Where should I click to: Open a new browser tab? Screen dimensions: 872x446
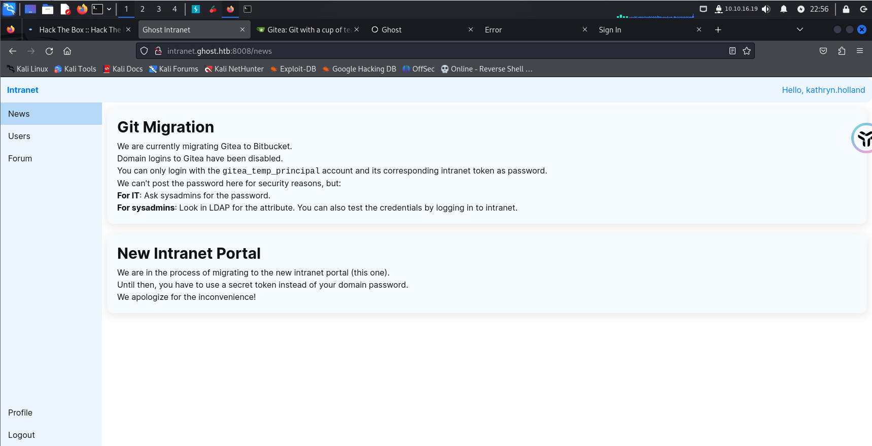click(718, 30)
